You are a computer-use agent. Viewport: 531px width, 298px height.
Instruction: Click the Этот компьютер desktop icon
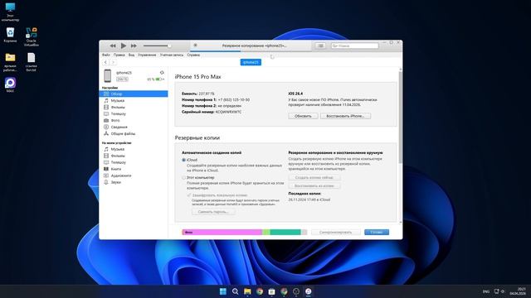pos(10,12)
